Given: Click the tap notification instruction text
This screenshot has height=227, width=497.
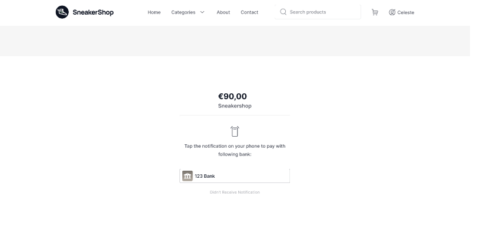Looking at the screenshot, I should coord(235,150).
